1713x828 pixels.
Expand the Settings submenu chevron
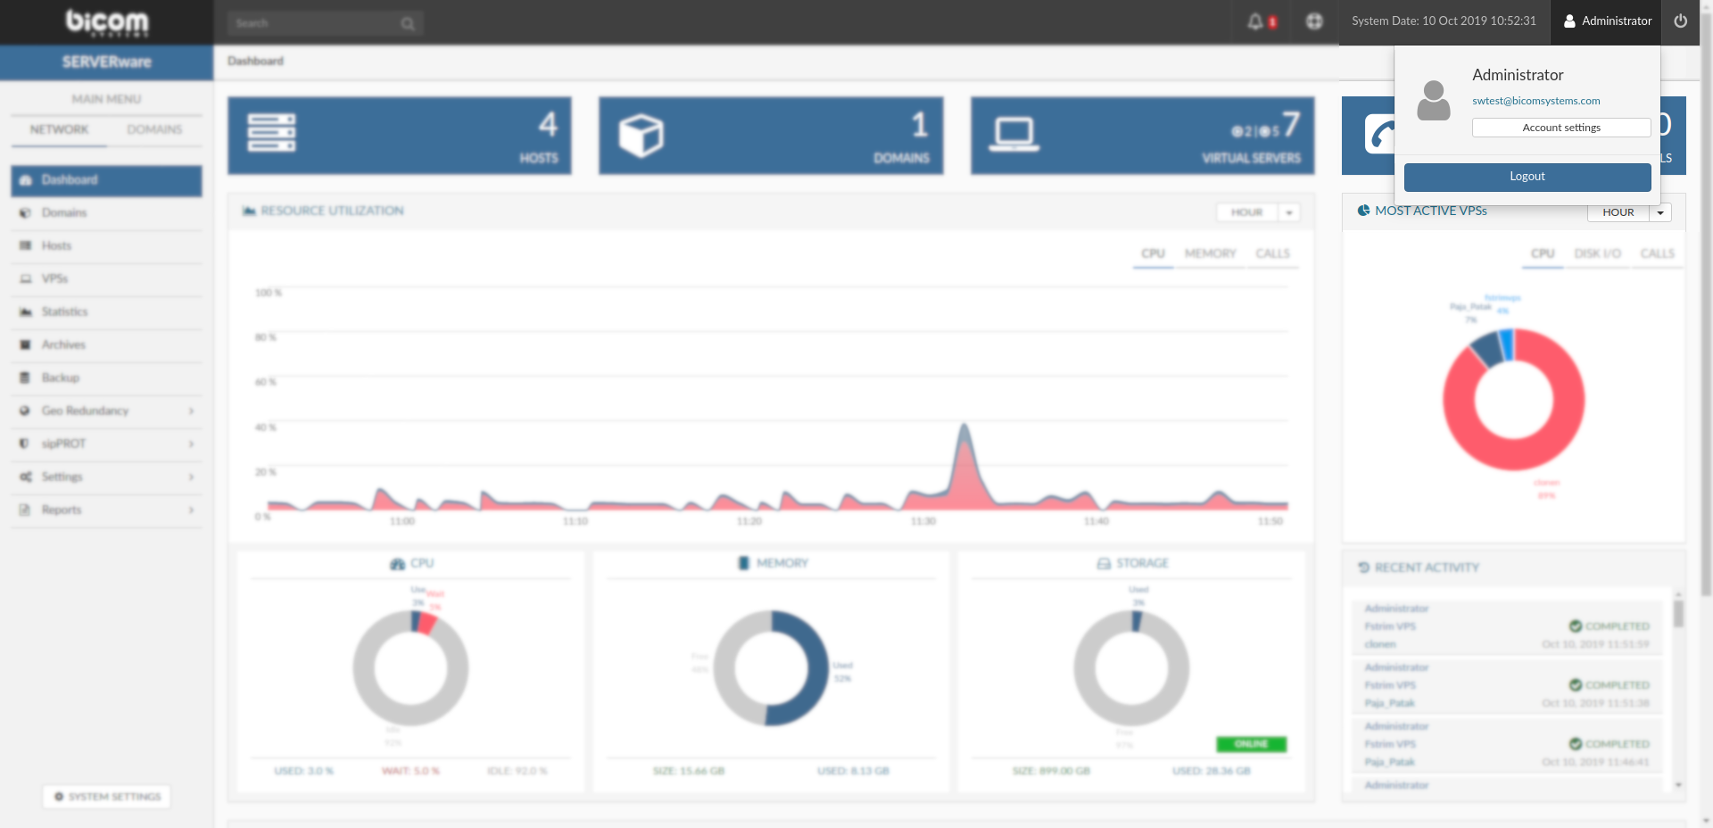point(190,477)
